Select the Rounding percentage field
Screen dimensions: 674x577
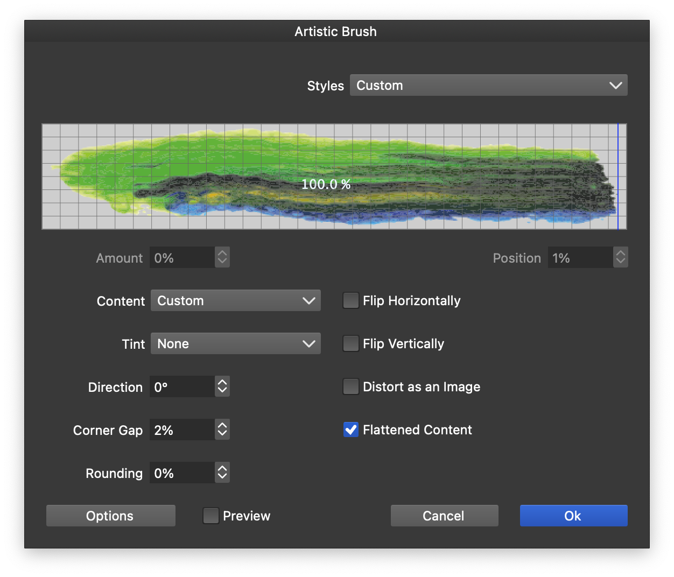pos(182,473)
